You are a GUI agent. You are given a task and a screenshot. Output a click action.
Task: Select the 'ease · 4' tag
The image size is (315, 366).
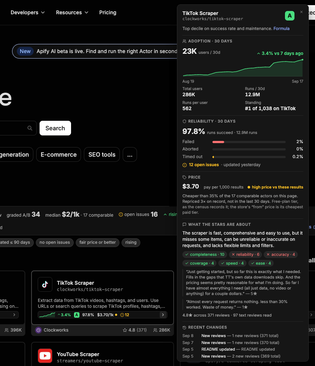[x=261, y=263]
